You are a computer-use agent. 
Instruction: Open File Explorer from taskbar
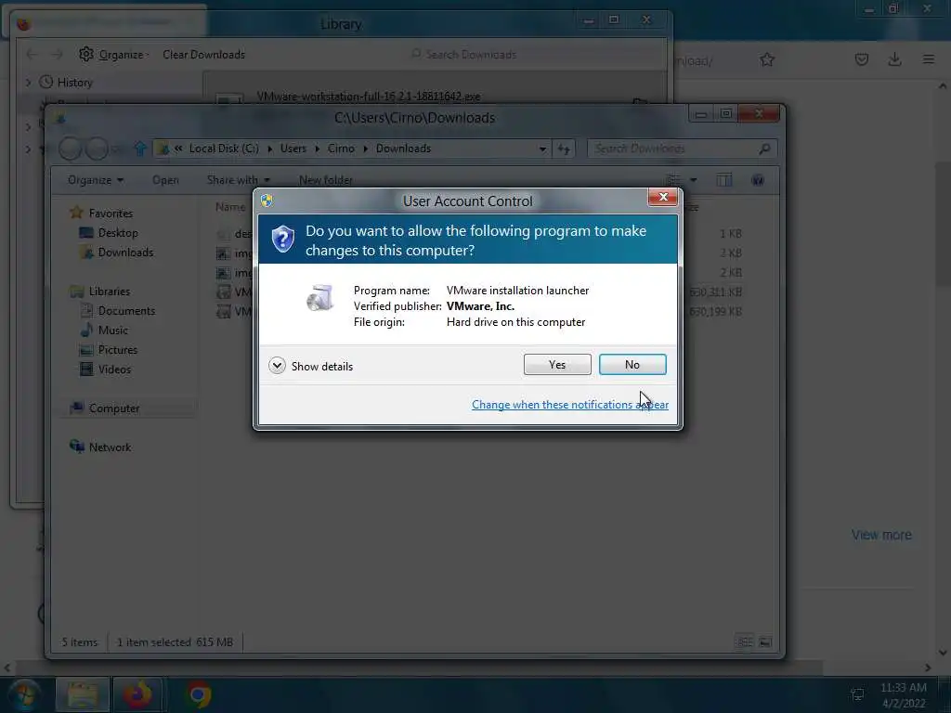(x=83, y=694)
